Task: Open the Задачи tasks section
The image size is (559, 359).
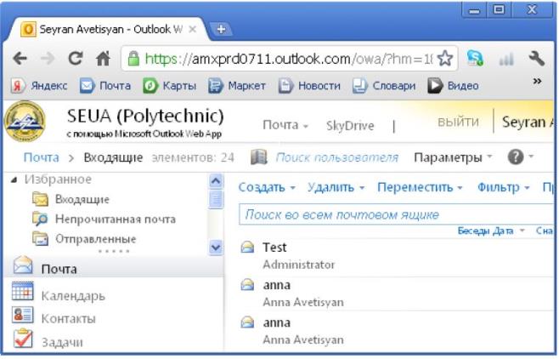Action: [x=61, y=341]
